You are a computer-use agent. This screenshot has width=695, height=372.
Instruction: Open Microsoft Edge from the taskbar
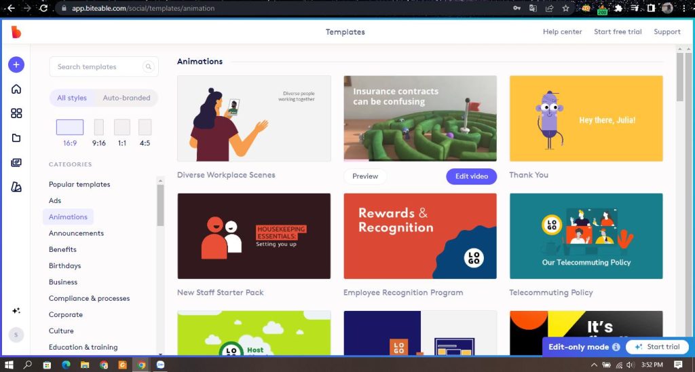tap(66, 365)
